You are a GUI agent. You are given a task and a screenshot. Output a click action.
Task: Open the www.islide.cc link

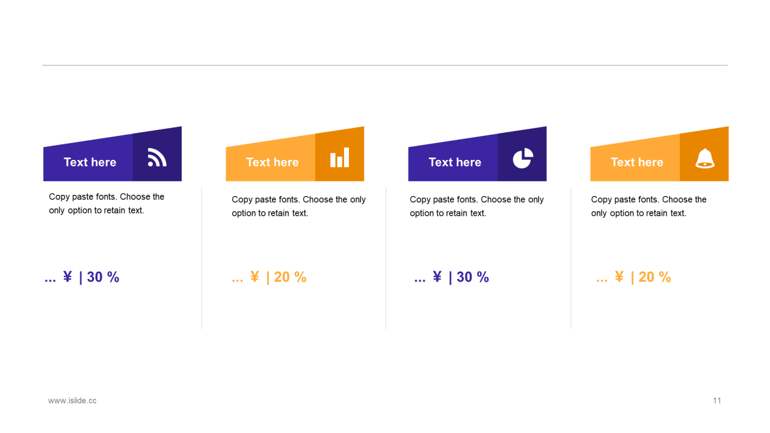72,401
